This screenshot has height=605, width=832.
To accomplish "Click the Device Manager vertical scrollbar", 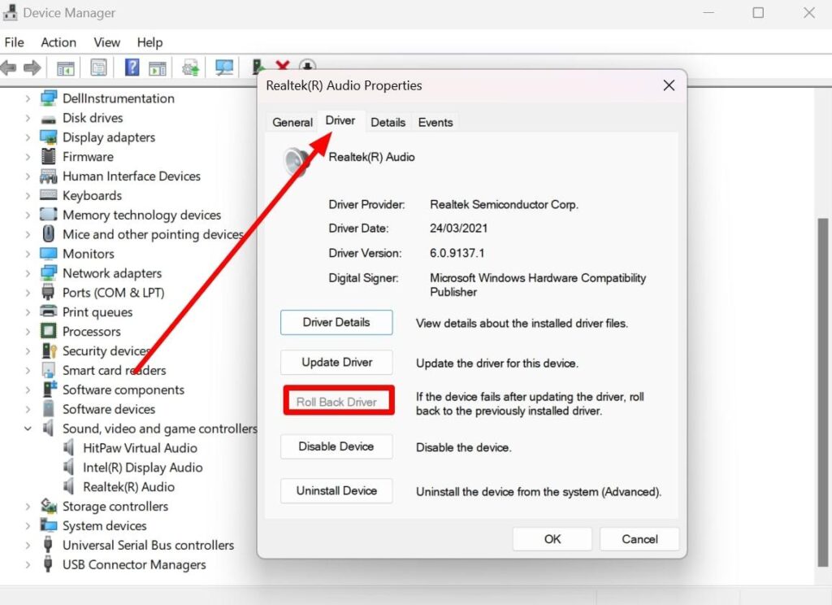I will pos(823,392).
